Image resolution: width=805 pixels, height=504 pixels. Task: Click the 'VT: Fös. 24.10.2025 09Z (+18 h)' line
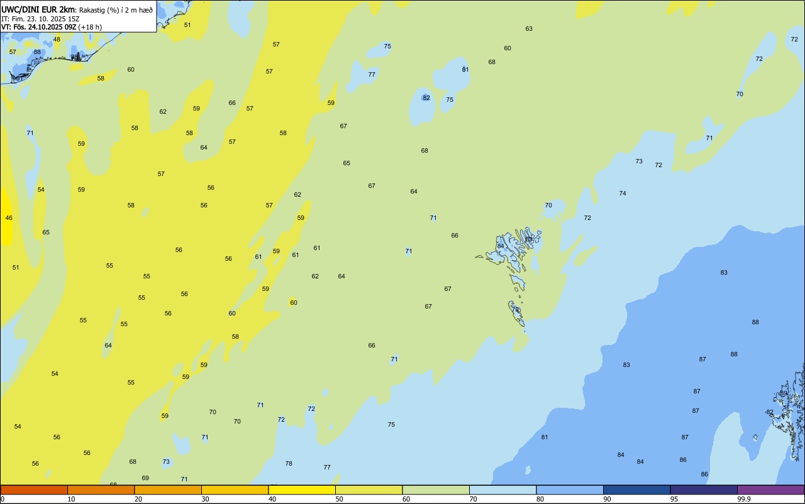coord(52,27)
